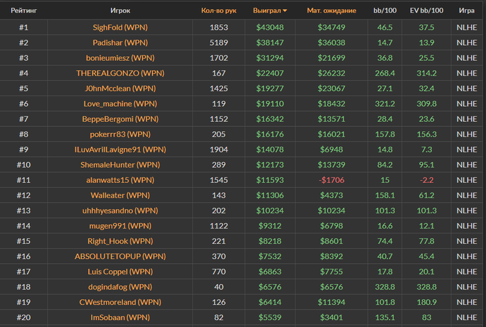Image resolution: width=486 pixels, height=327 pixels.
Task: Open player ABSOLUTETOPUP (WPN)
Action: click(120, 256)
